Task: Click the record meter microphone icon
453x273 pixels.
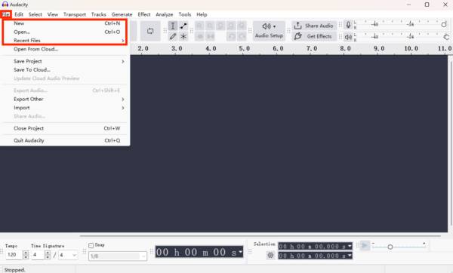Action: click(x=348, y=25)
